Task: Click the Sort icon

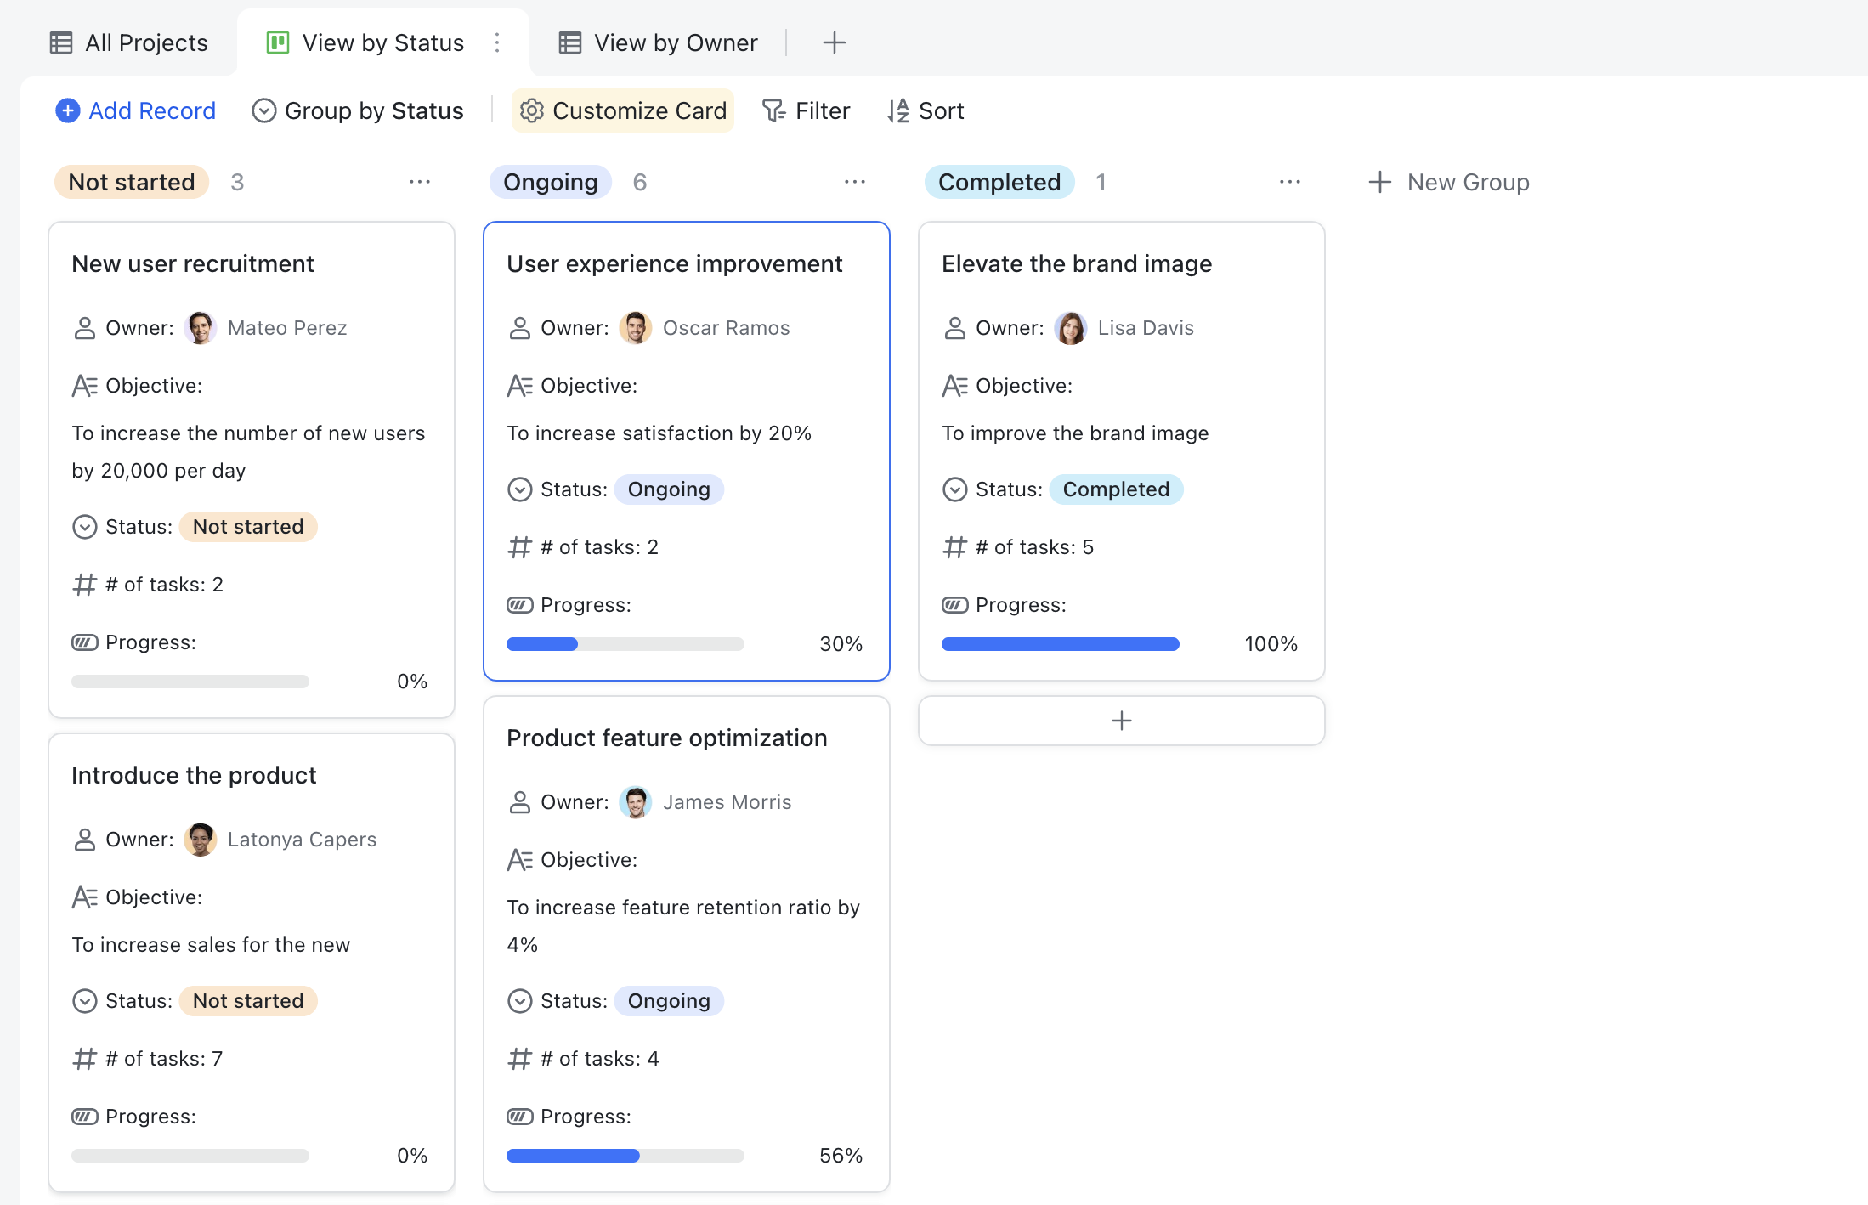Action: point(897,110)
